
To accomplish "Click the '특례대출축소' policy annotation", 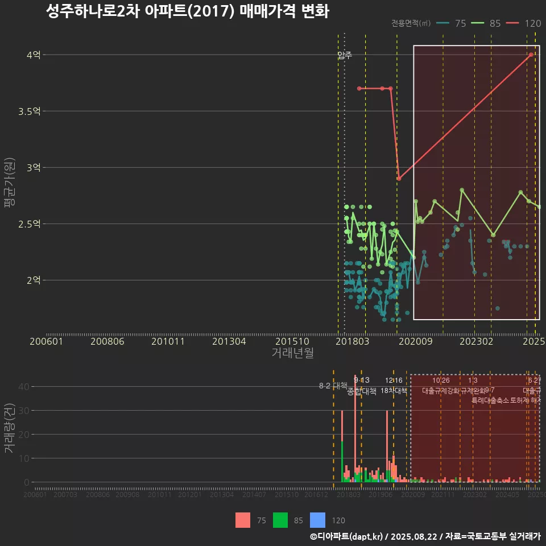I will click(x=490, y=400).
